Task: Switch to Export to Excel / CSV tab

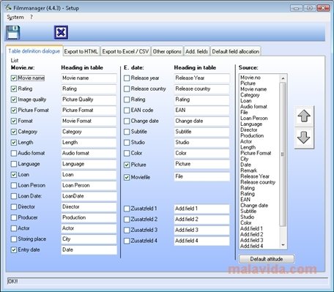Action: pos(125,51)
